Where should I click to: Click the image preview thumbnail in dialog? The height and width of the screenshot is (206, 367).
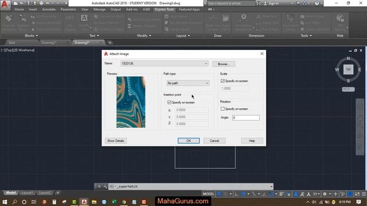coord(131,102)
